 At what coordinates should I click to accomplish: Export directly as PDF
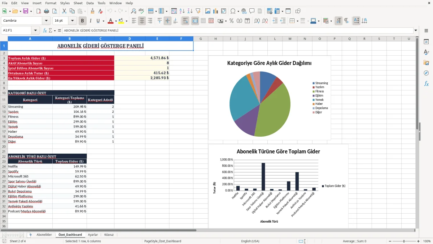(x=38, y=11)
